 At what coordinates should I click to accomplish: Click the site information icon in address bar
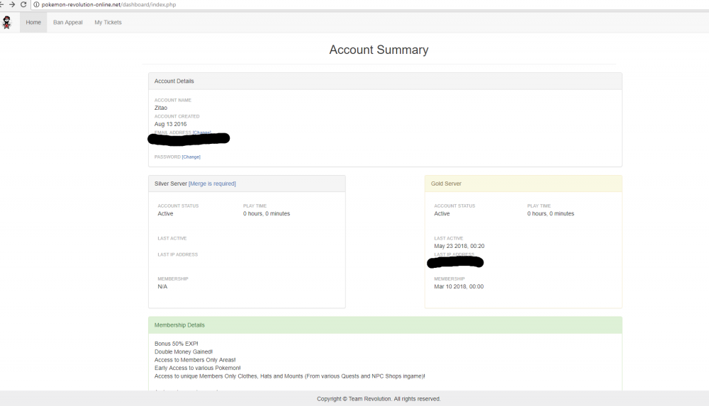[x=37, y=4]
